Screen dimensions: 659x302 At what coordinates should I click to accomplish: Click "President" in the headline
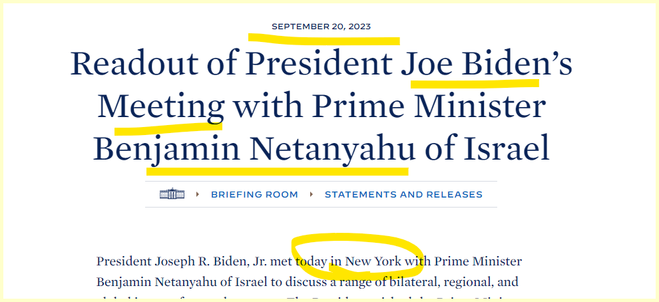coord(320,64)
